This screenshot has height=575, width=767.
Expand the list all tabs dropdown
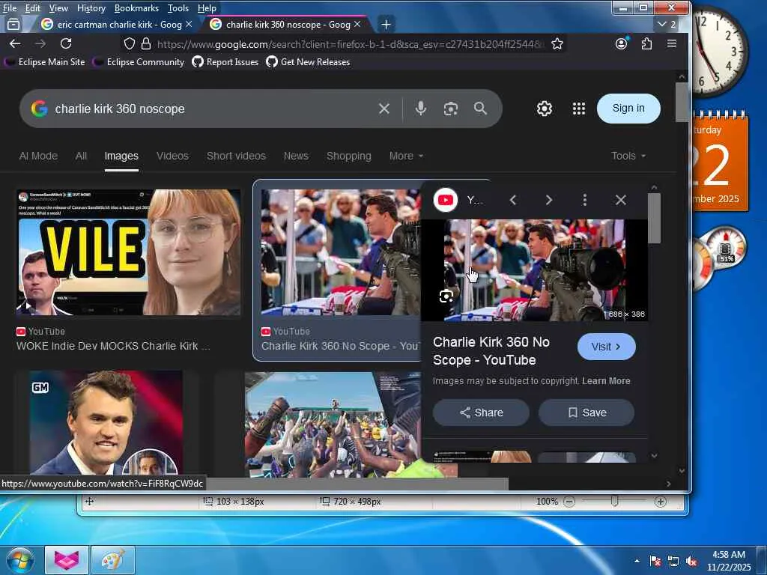(x=667, y=24)
